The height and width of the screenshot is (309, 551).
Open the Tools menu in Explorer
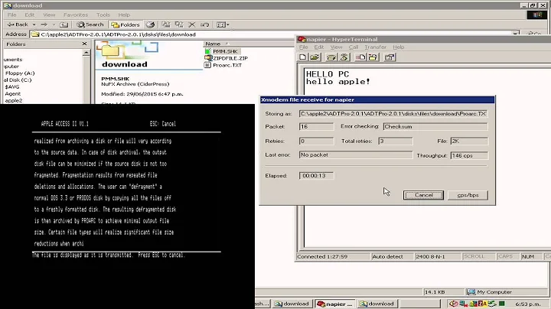pos(103,15)
